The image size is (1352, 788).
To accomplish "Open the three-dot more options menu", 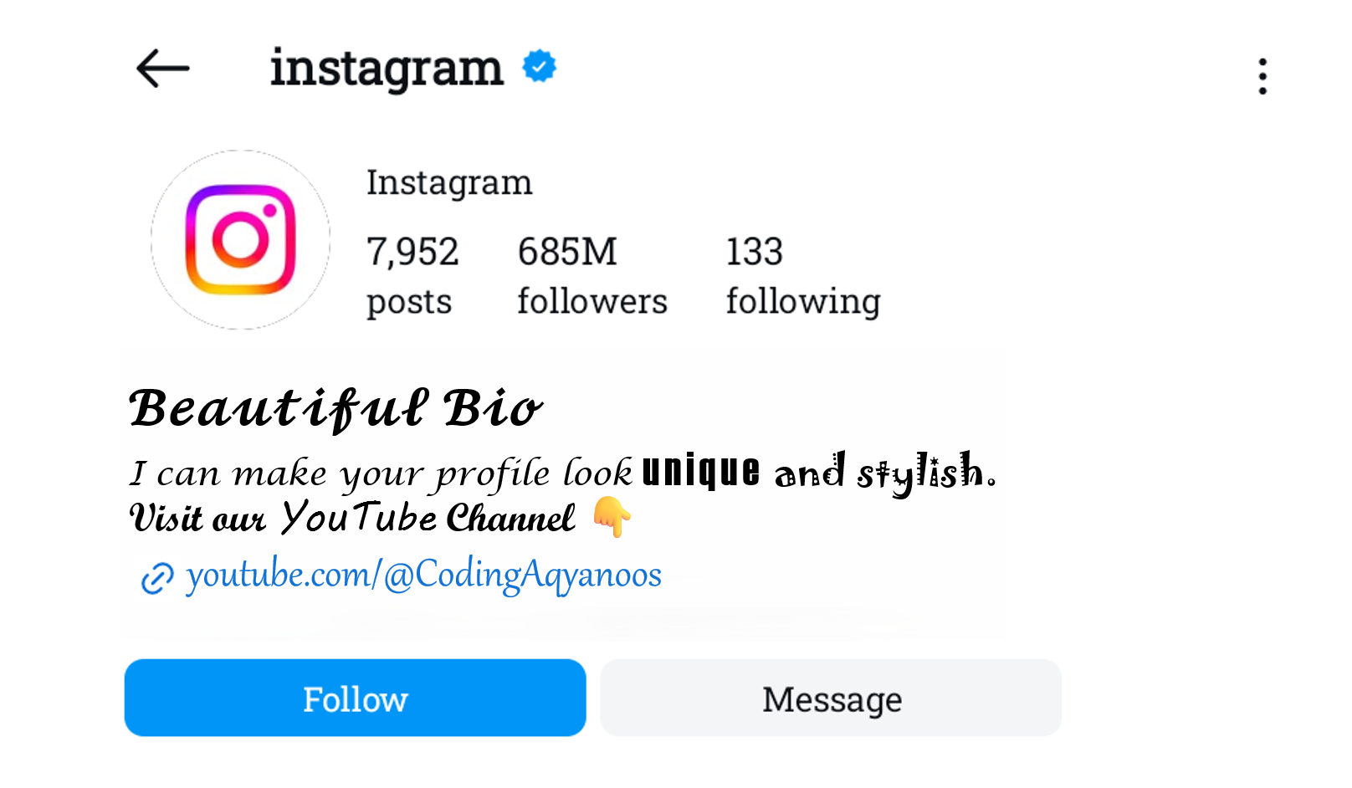I will click(1262, 77).
